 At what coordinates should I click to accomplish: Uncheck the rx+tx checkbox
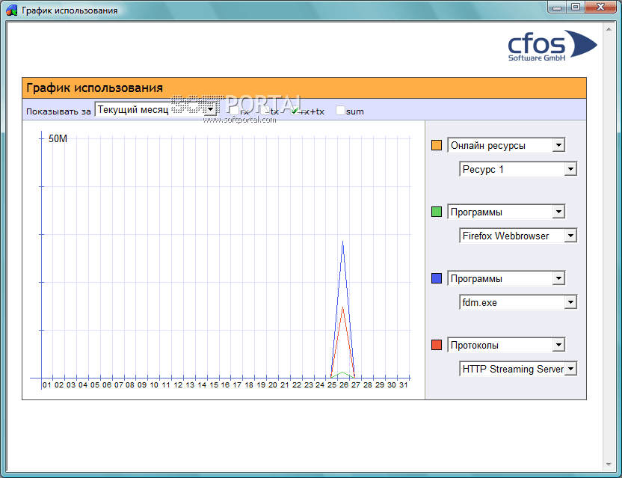[x=295, y=111]
